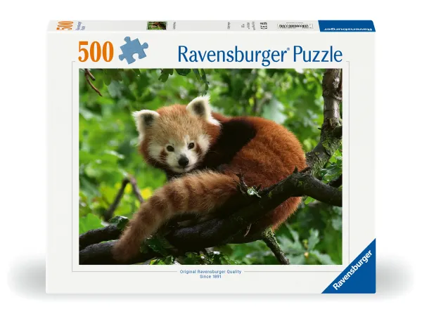The height and width of the screenshot is (314, 422).
Task: Click the blue Ravensburger label on top edge
Action: (345, 25)
